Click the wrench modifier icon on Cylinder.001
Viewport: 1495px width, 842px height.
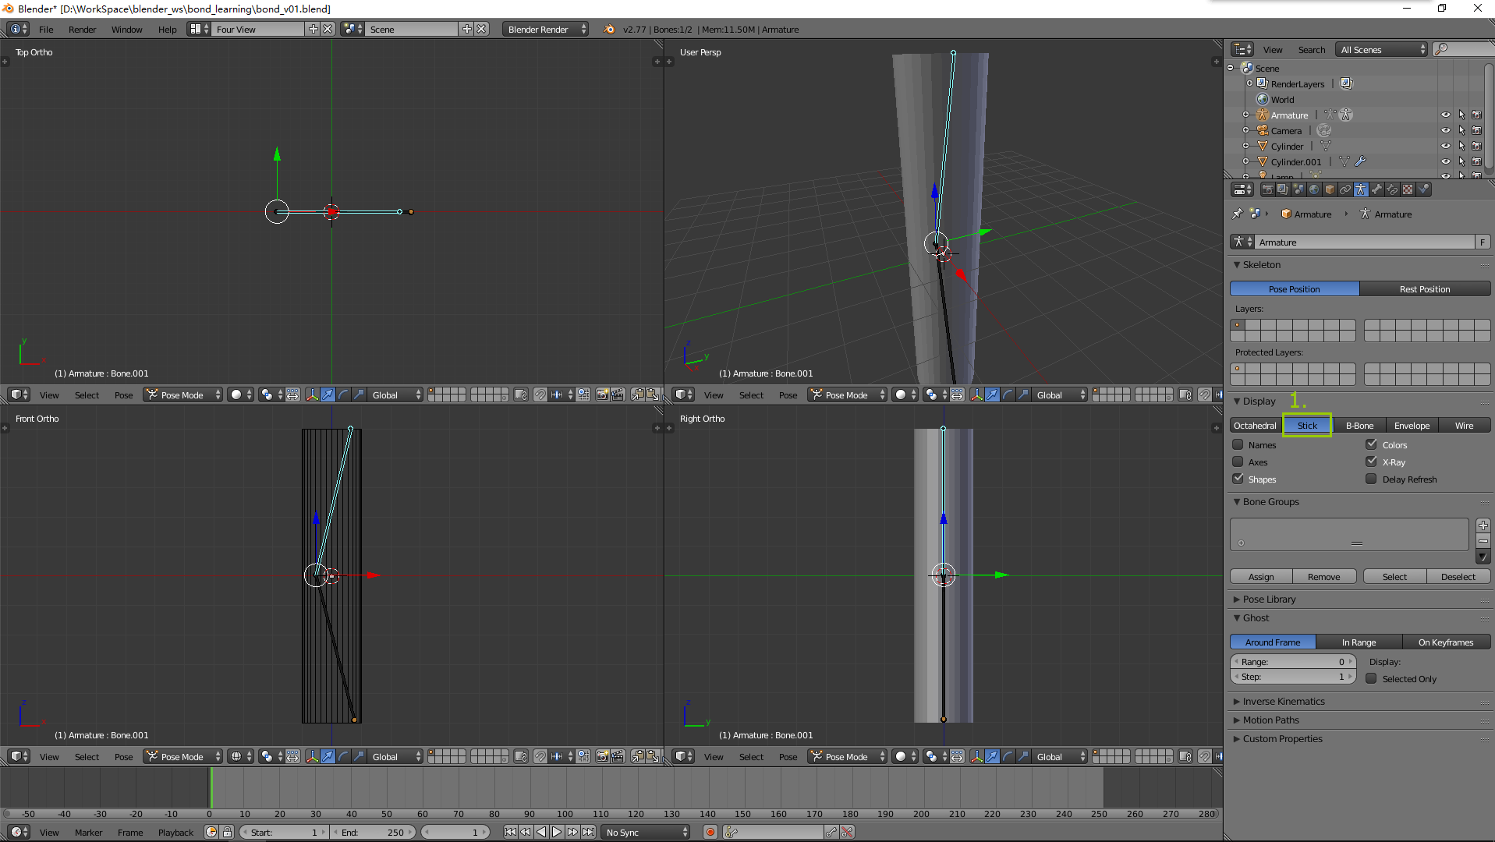tap(1360, 161)
